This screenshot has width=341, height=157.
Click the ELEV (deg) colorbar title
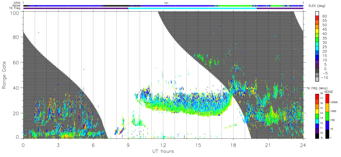coord(318,6)
